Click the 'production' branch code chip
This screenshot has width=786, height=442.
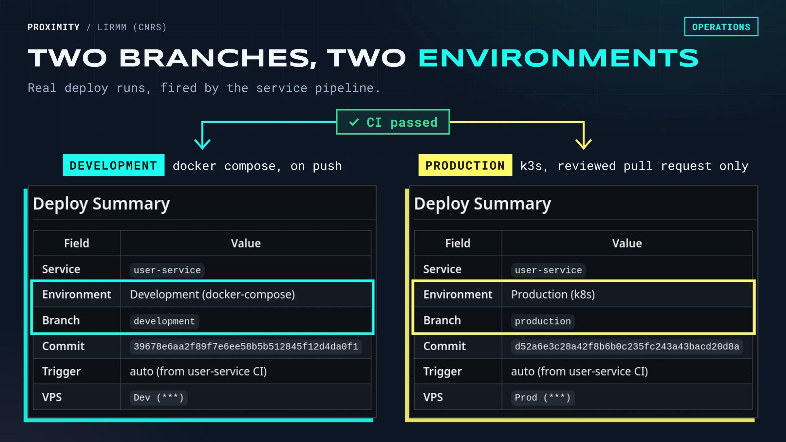coord(543,321)
